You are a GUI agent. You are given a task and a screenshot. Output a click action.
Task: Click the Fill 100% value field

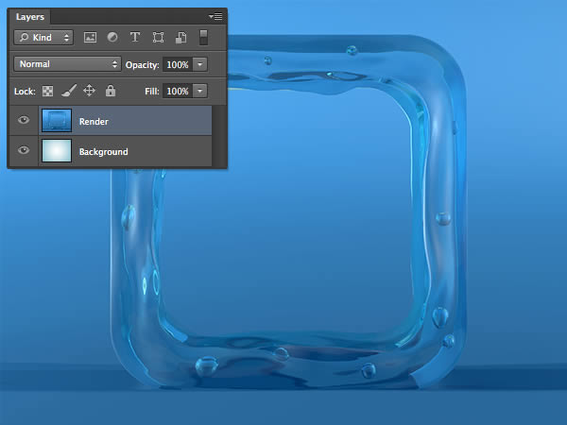[178, 91]
